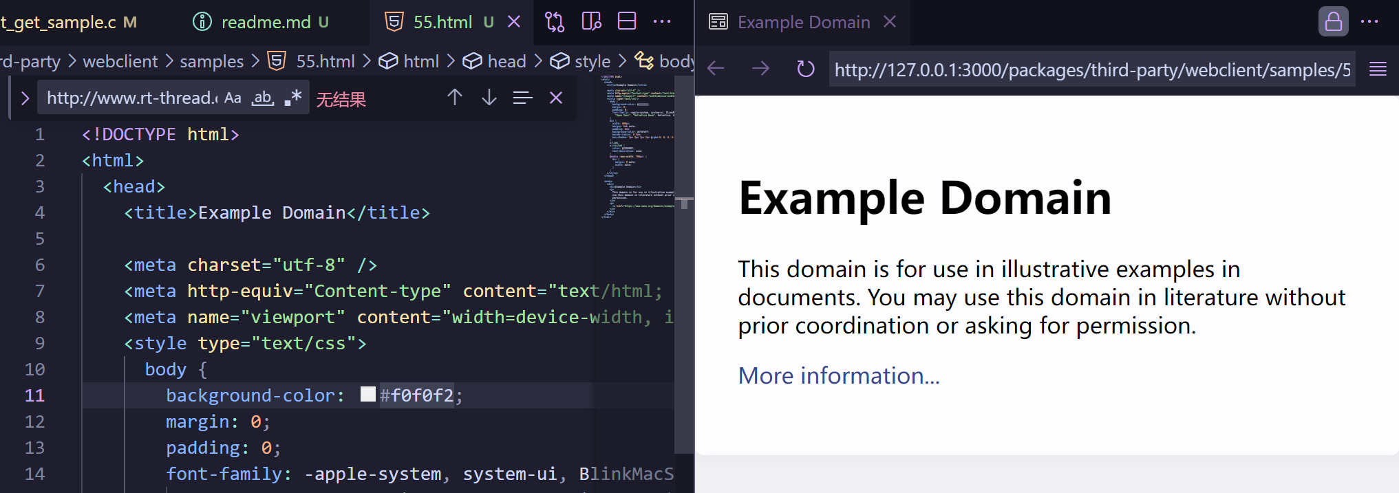Click the meta name="viewport" line

pos(399,317)
